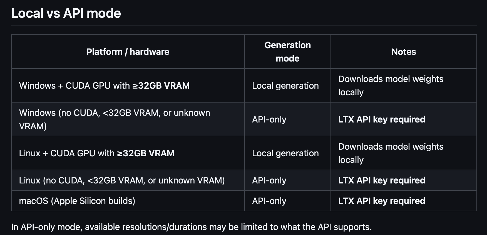Click "Downloads model weights locally" in Windows row

pyautogui.click(x=391, y=86)
